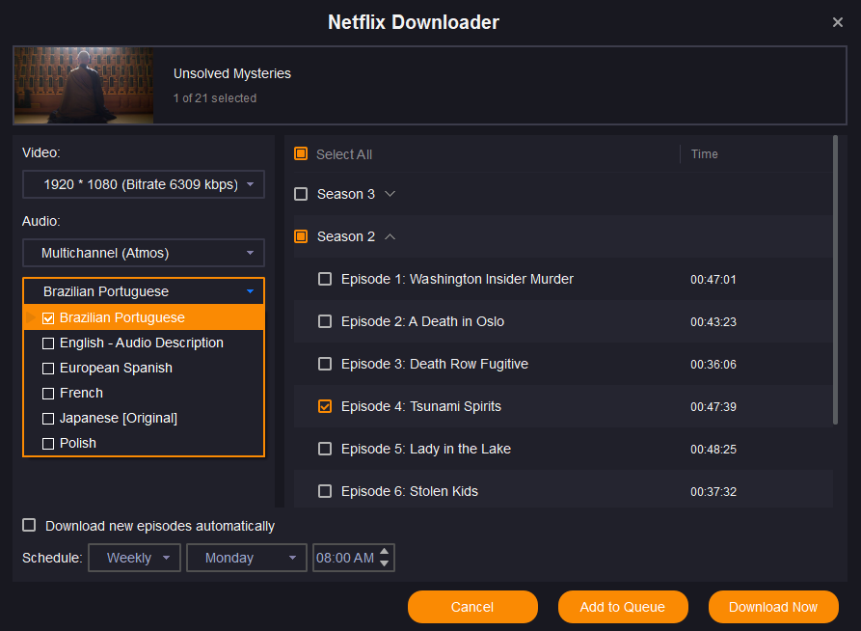Open the Multichannel (Atmos) audio dropdown
The width and height of the screenshot is (861, 631).
(144, 253)
